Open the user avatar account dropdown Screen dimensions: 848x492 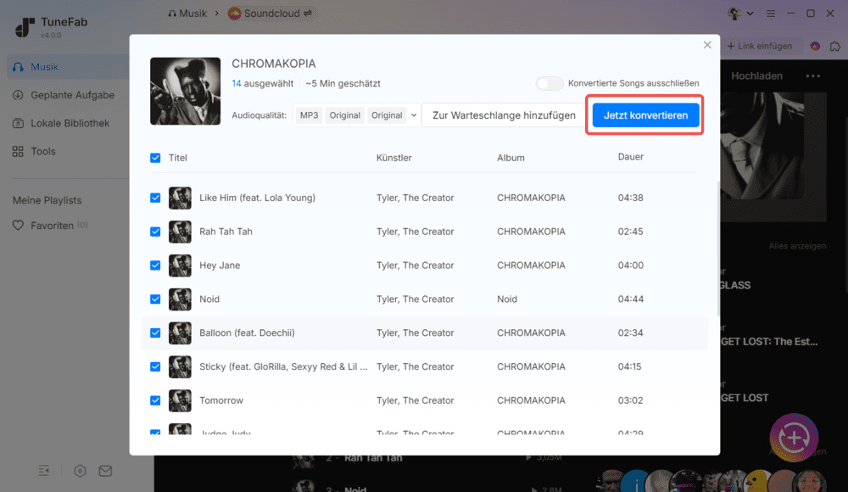pos(740,14)
